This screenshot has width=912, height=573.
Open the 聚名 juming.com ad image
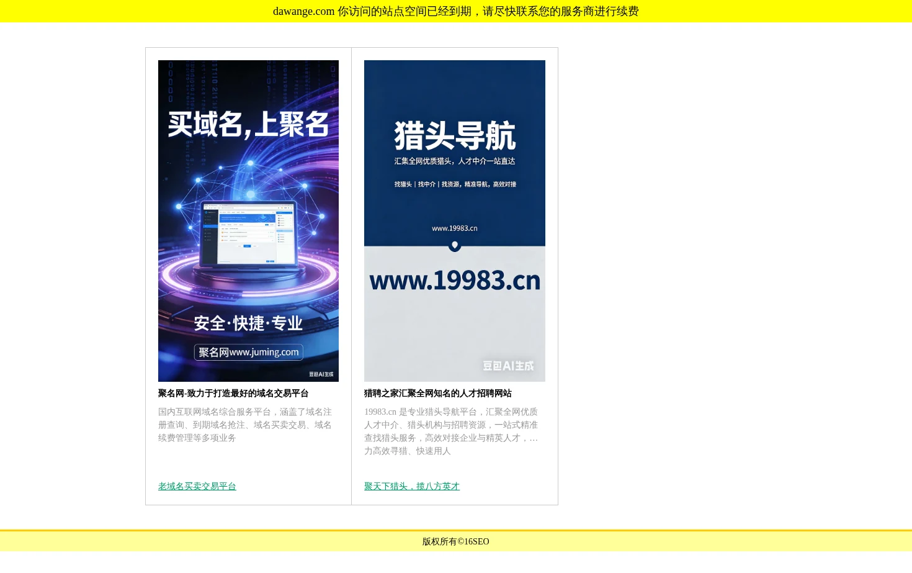tap(248, 221)
